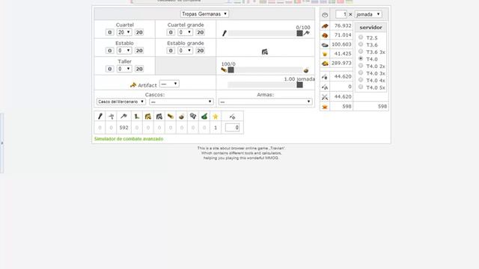Select the T4.0 server radio button
This screenshot has width=479, height=269.
[361, 58]
